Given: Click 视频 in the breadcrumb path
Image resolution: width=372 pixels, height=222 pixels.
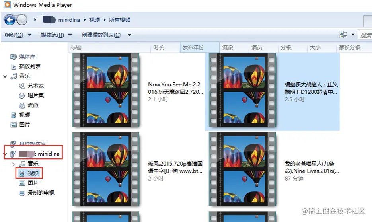Looking at the screenshot, I should (94, 20).
